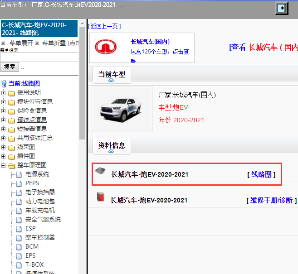Viewport: 298px width, 274px height.
Task: Expand the 使用说明 tree node
Action: coord(4,93)
